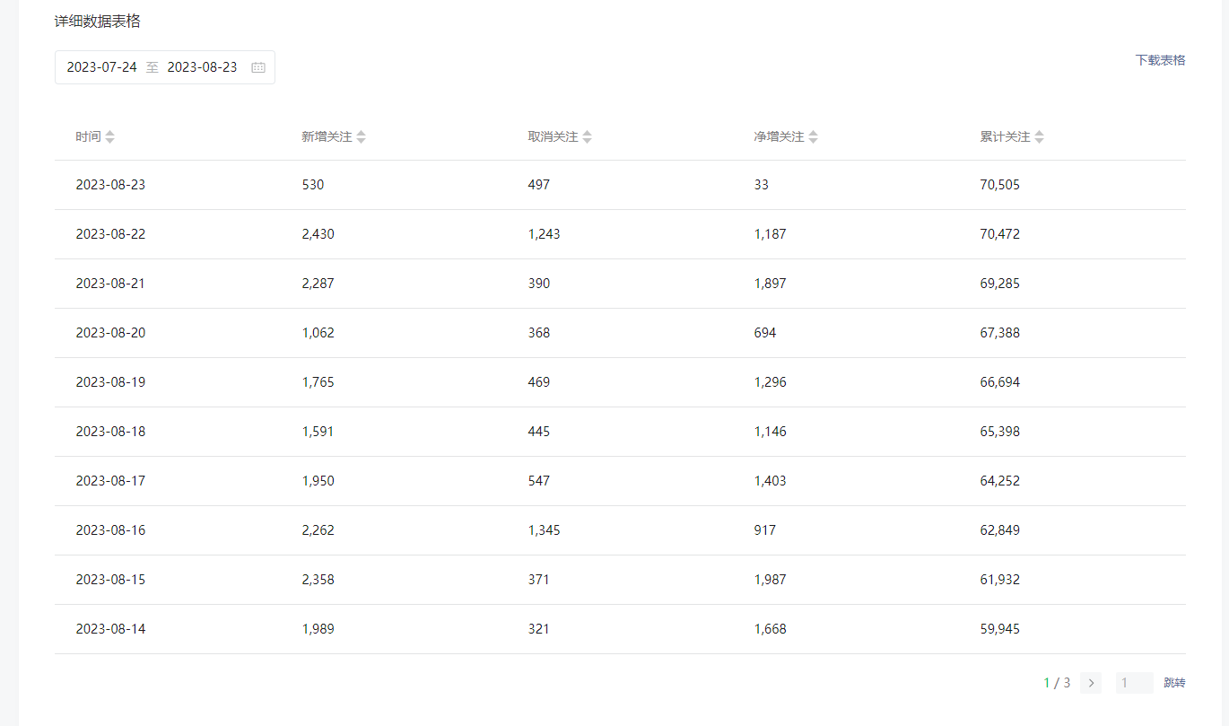Go to next page arrow
Image resolution: width=1229 pixels, height=726 pixels.
pyautogui.click(x=1091, y=683)
